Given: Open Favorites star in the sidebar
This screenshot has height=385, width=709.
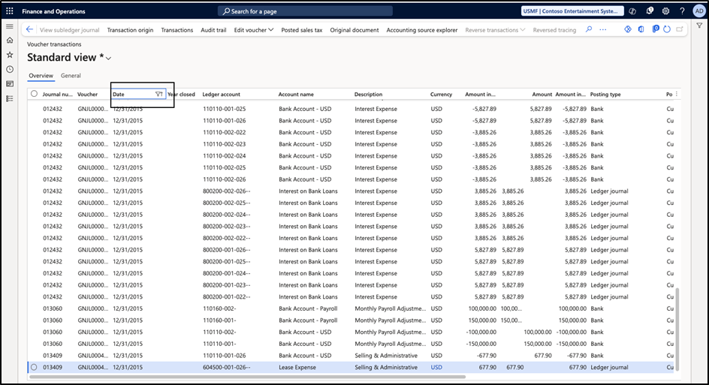Looking at the screenshot, I should (10, 55).
